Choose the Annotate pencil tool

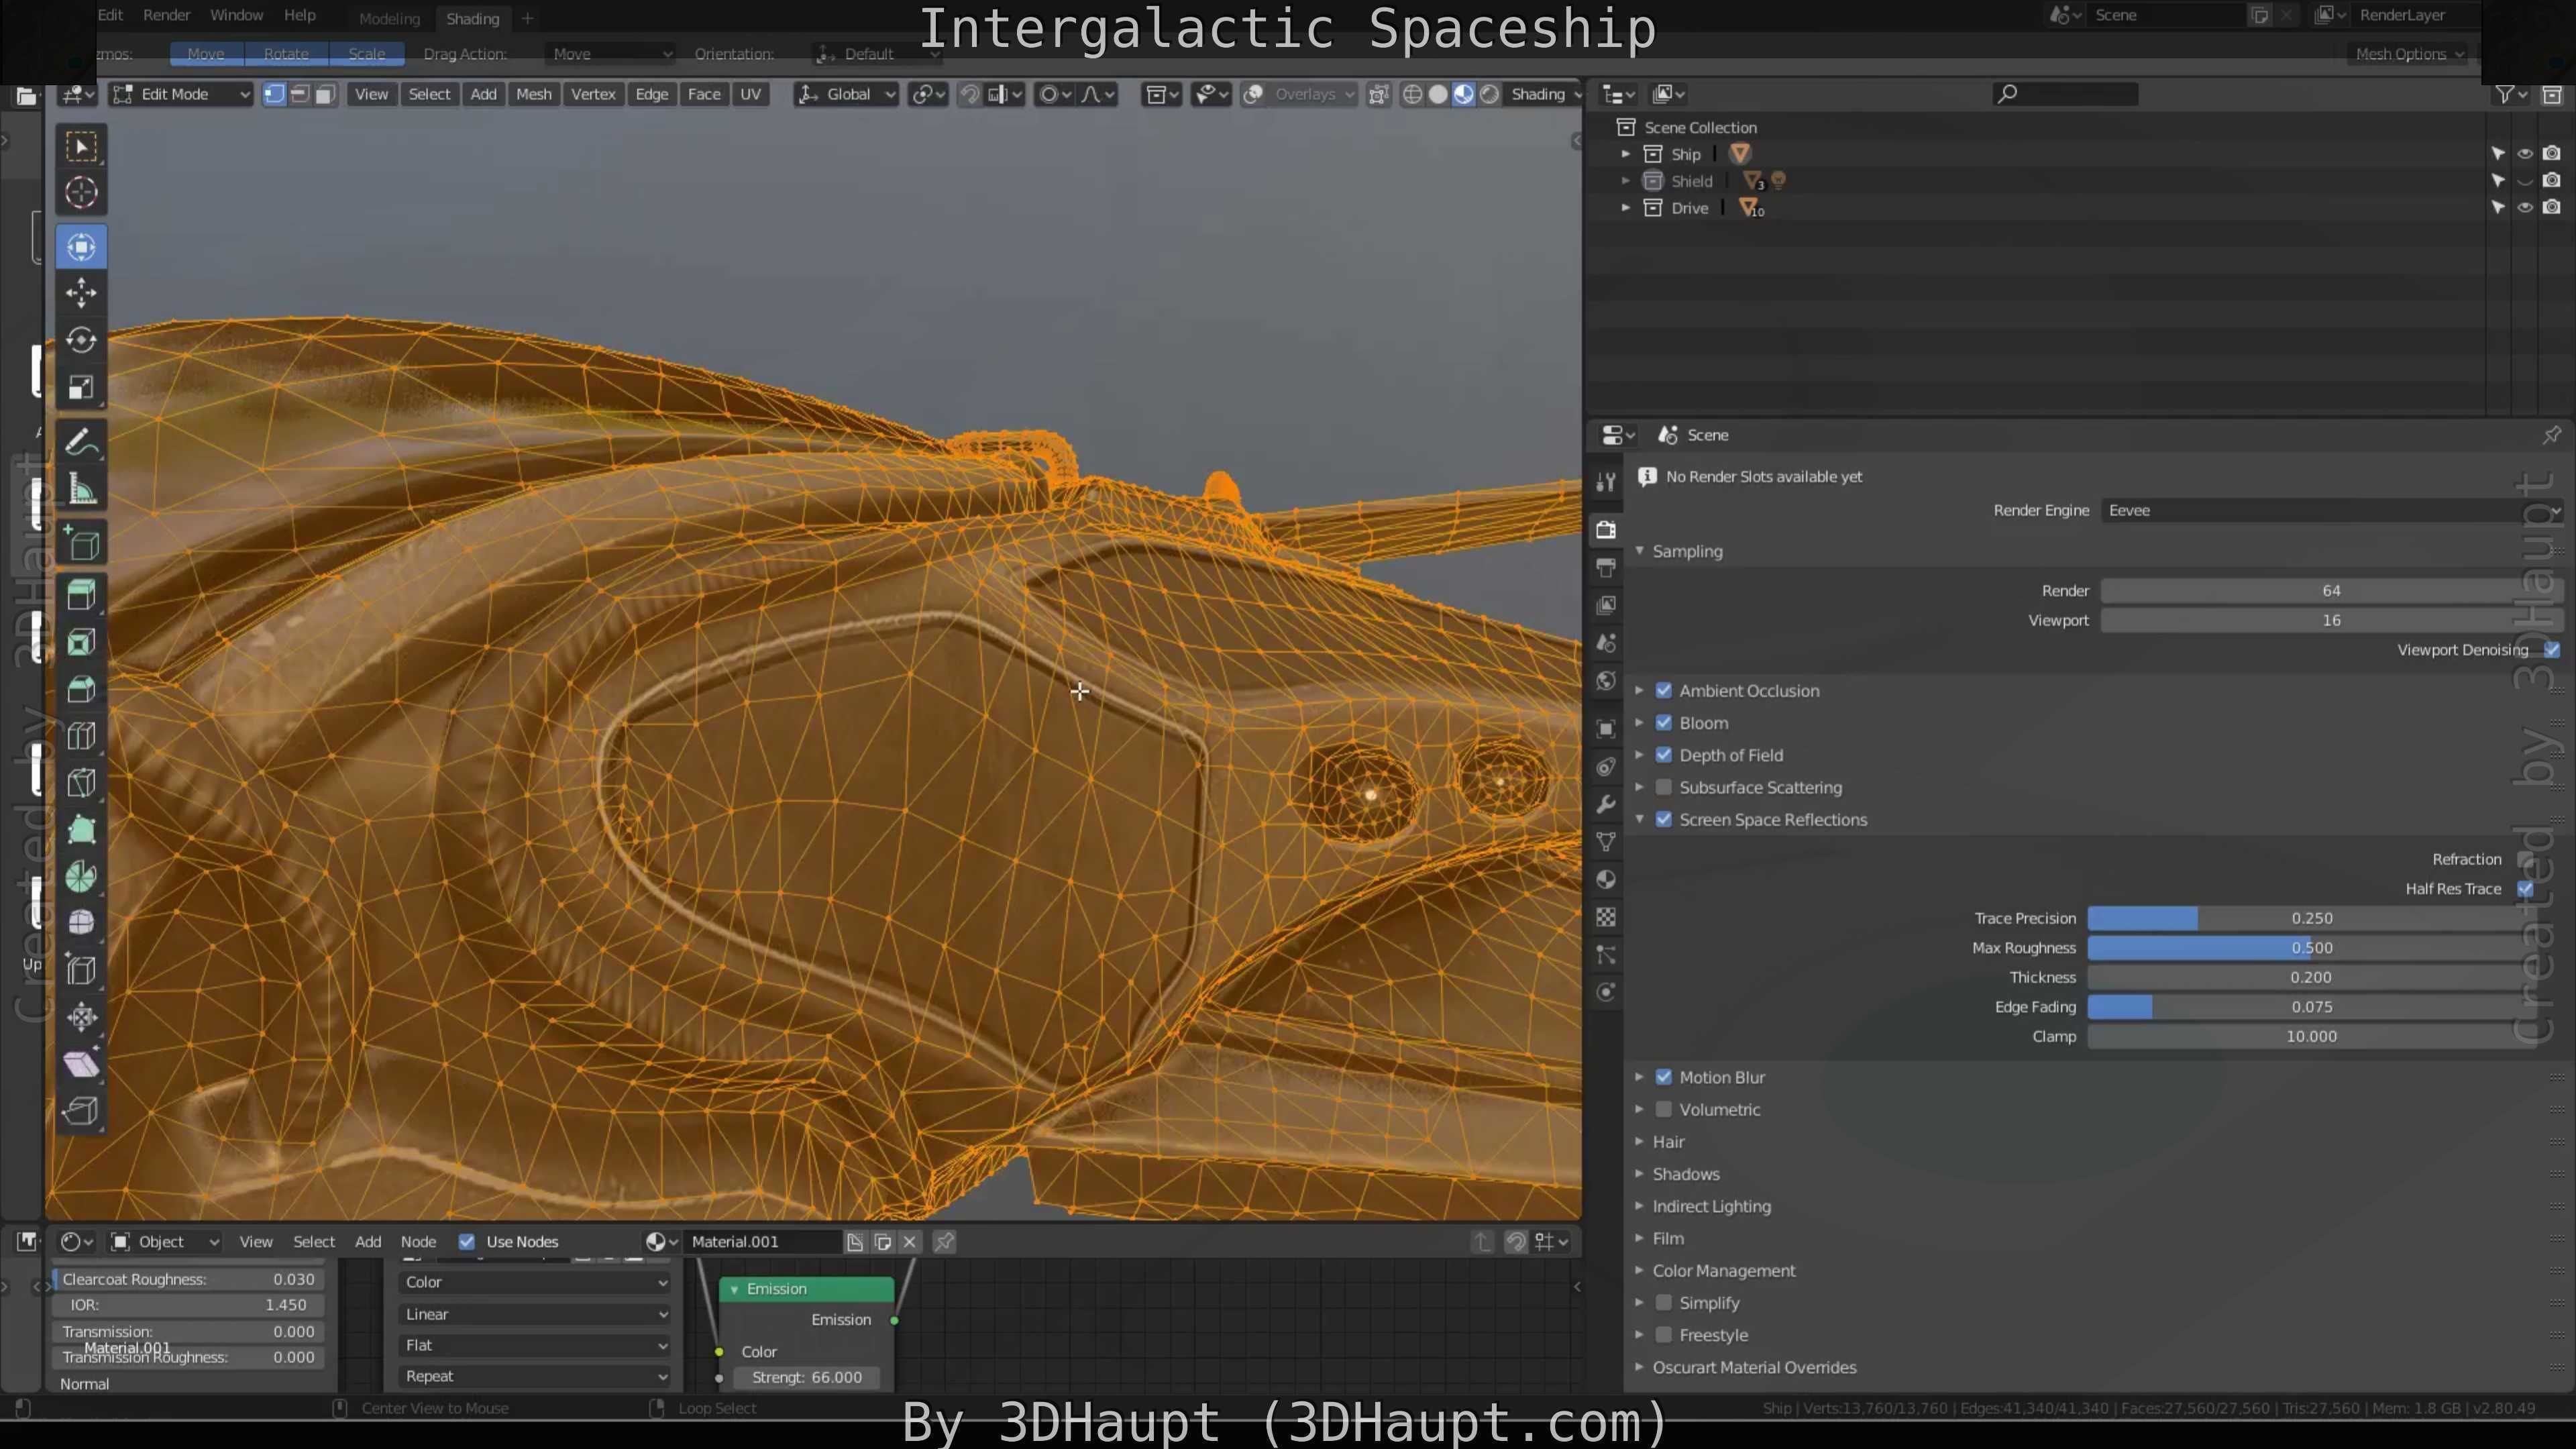coord(81,442)
